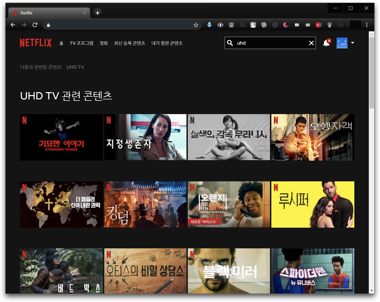The image size is (380, 302).
Task: Close the Netflix tab
Action: coord(85,13)
